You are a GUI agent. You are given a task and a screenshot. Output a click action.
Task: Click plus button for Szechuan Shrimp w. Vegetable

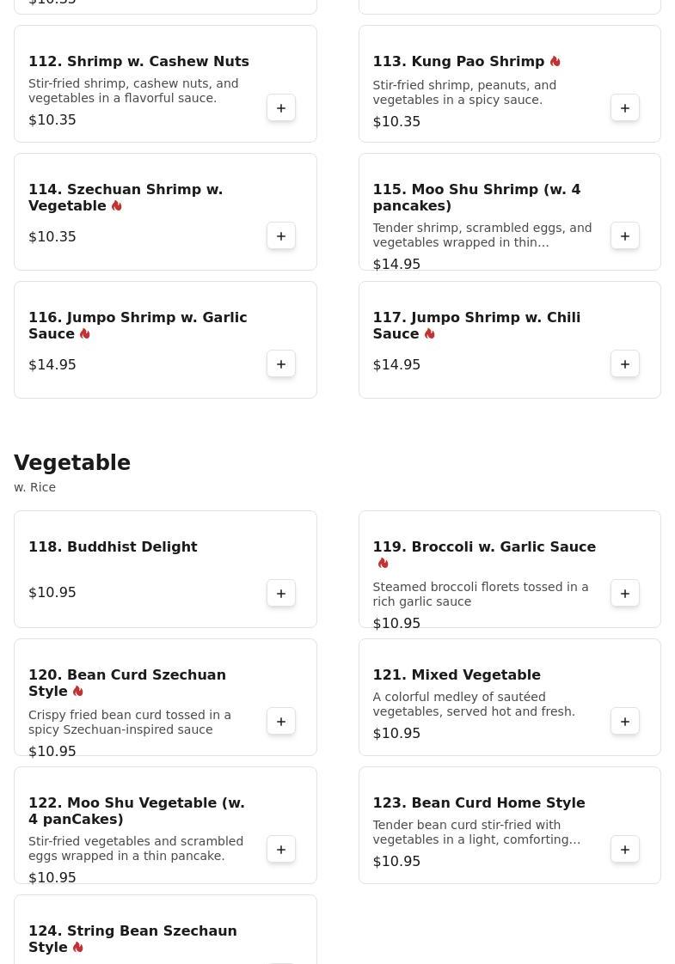click(281, 236)
